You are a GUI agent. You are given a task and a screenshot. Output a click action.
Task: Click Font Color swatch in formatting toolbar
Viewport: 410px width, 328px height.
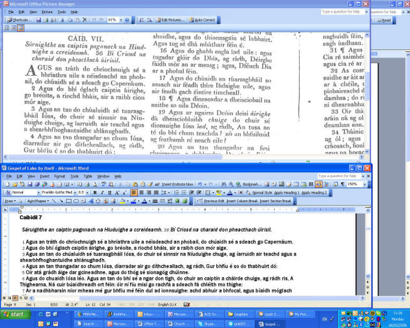click(x=230, y=193)
